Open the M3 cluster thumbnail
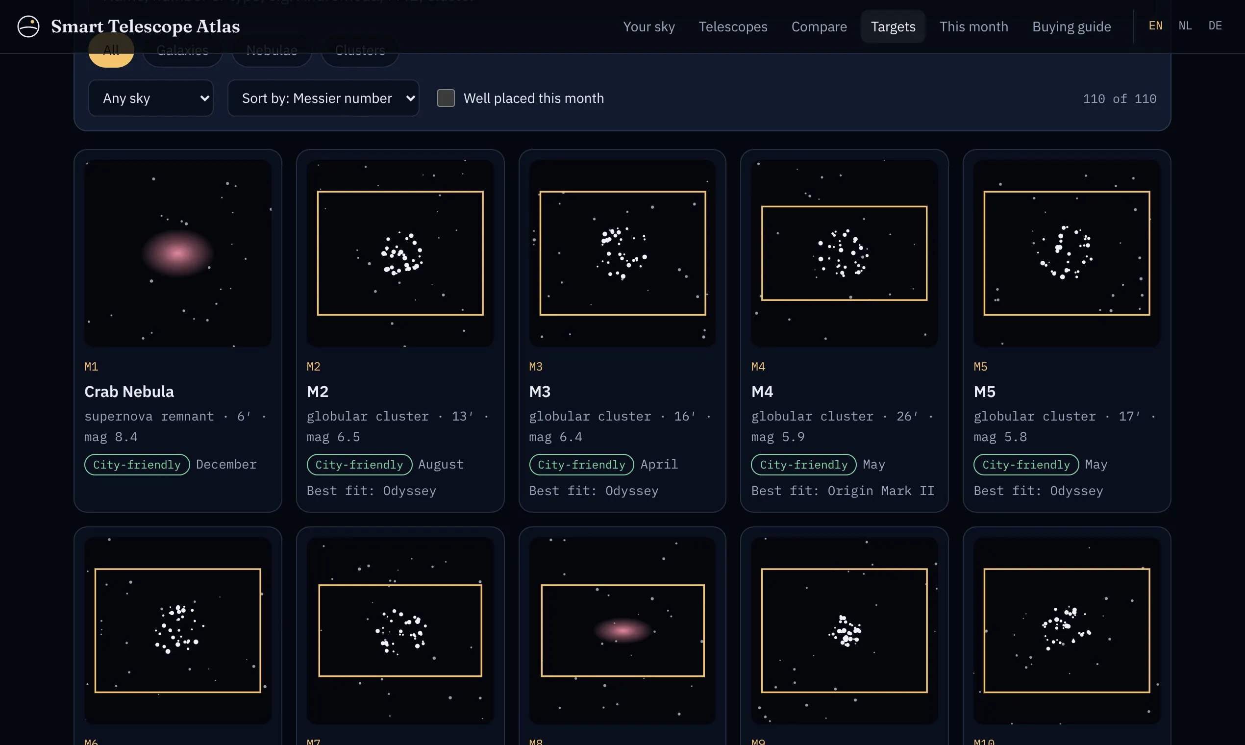The image size is (1245, 745). pyautogui.click(x=622, y=253)
